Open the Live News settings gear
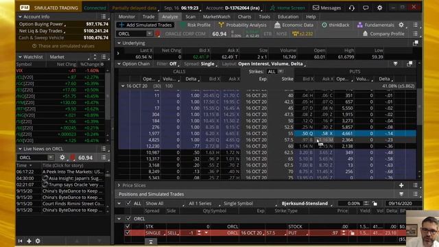The height and width of the screenshot is (247, 439). click(x=62, y=158)
